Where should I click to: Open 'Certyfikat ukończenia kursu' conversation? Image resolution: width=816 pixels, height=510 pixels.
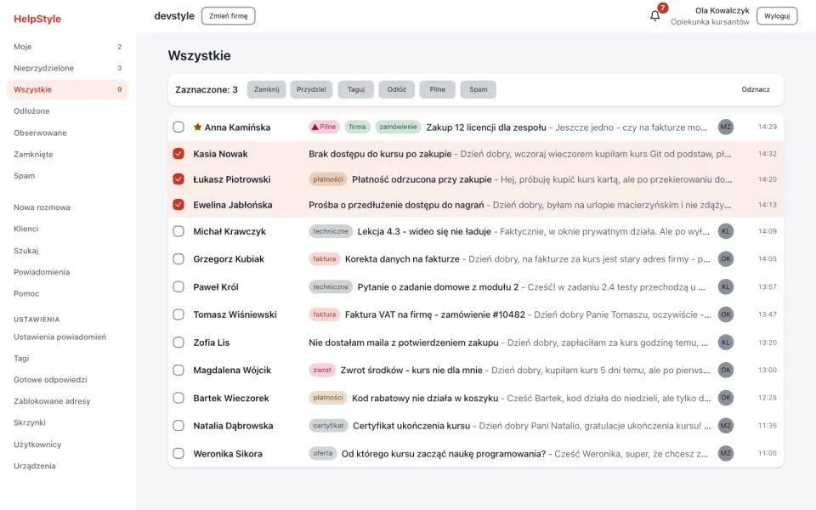(411, 426)
